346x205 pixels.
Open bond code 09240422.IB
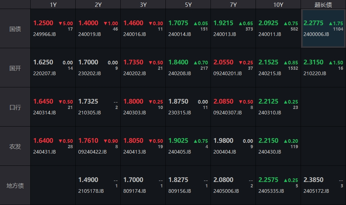click(93, 152)
